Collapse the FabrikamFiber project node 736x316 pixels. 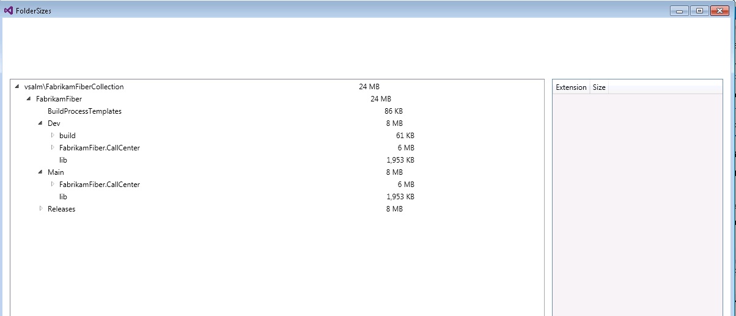point(29,99)
